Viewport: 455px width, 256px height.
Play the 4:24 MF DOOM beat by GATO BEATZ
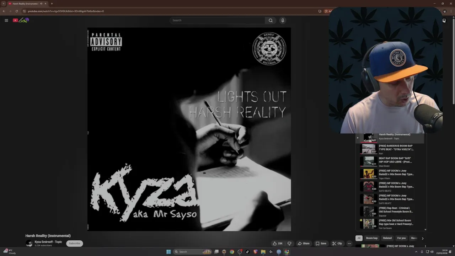[x=390, y=186]
